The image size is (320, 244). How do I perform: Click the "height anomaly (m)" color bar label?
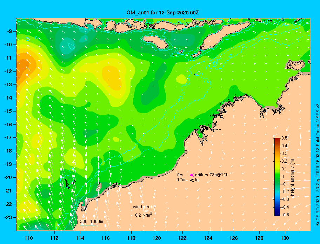point(292,177)
